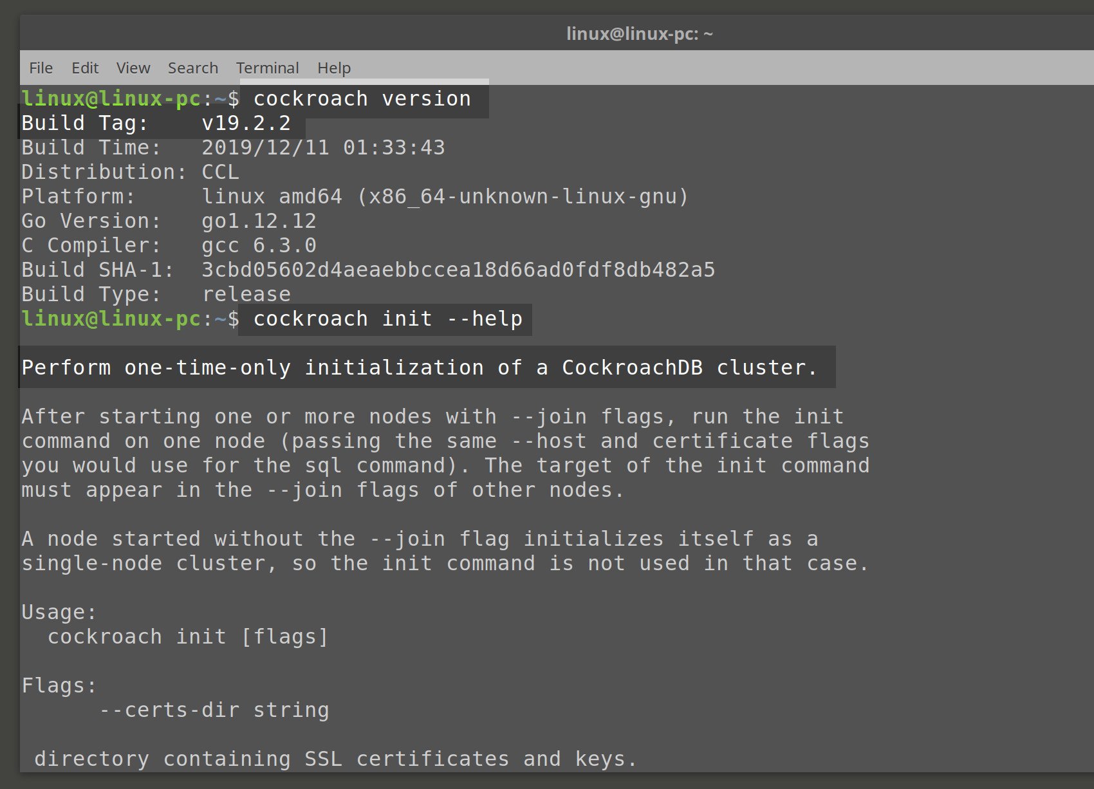Click the 'cockroach init [flags]' usage line
1094x789 pixels.
click(x=188, y=636)
